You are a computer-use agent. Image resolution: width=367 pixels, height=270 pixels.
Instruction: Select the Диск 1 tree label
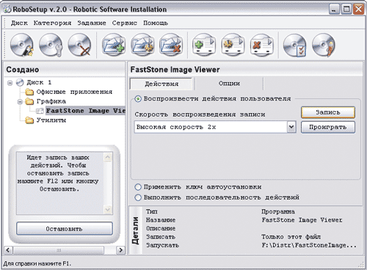(x=39, y=82)
